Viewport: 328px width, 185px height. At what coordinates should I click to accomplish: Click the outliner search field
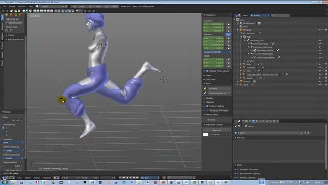click(x=280, y=15)
